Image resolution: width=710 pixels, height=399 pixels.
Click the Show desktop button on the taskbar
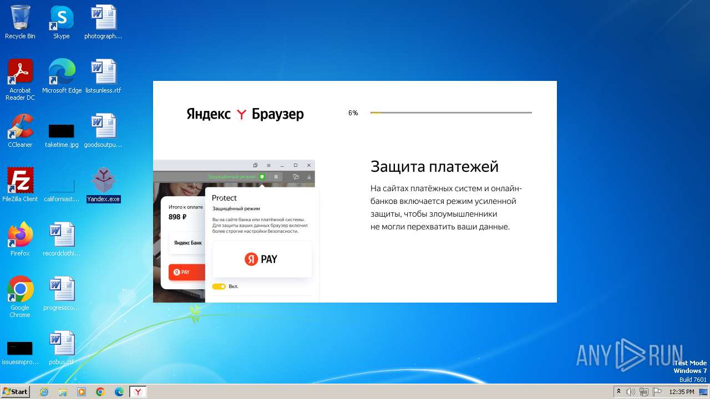tap(704, 392)
